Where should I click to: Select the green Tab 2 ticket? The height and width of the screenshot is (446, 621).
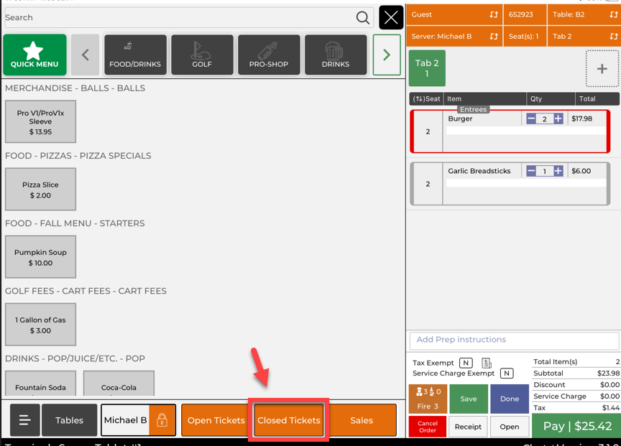(x=427, y=68)
